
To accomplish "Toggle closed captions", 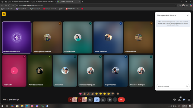I will (x=90, y=100).
